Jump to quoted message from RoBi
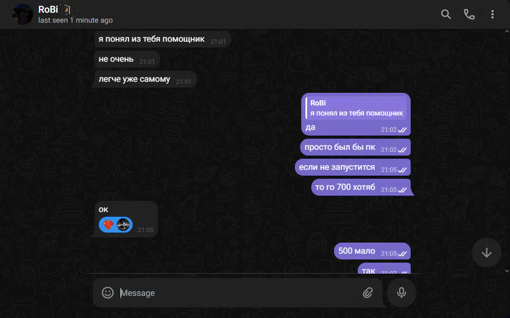 point(356,108)
